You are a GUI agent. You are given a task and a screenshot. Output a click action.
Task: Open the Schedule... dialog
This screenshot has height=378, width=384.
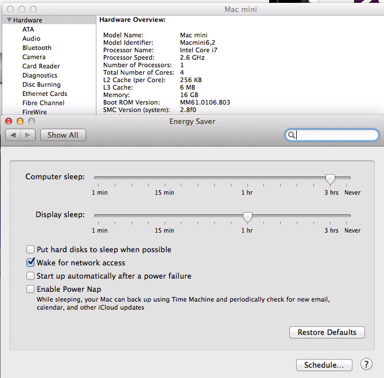point(324,365)
